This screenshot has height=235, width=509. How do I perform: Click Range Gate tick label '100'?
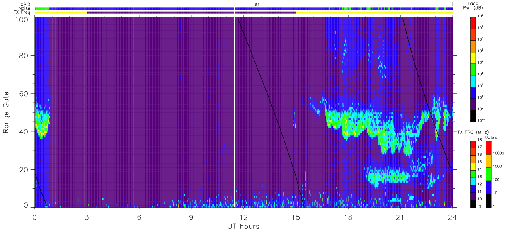[x=22, y=19]
